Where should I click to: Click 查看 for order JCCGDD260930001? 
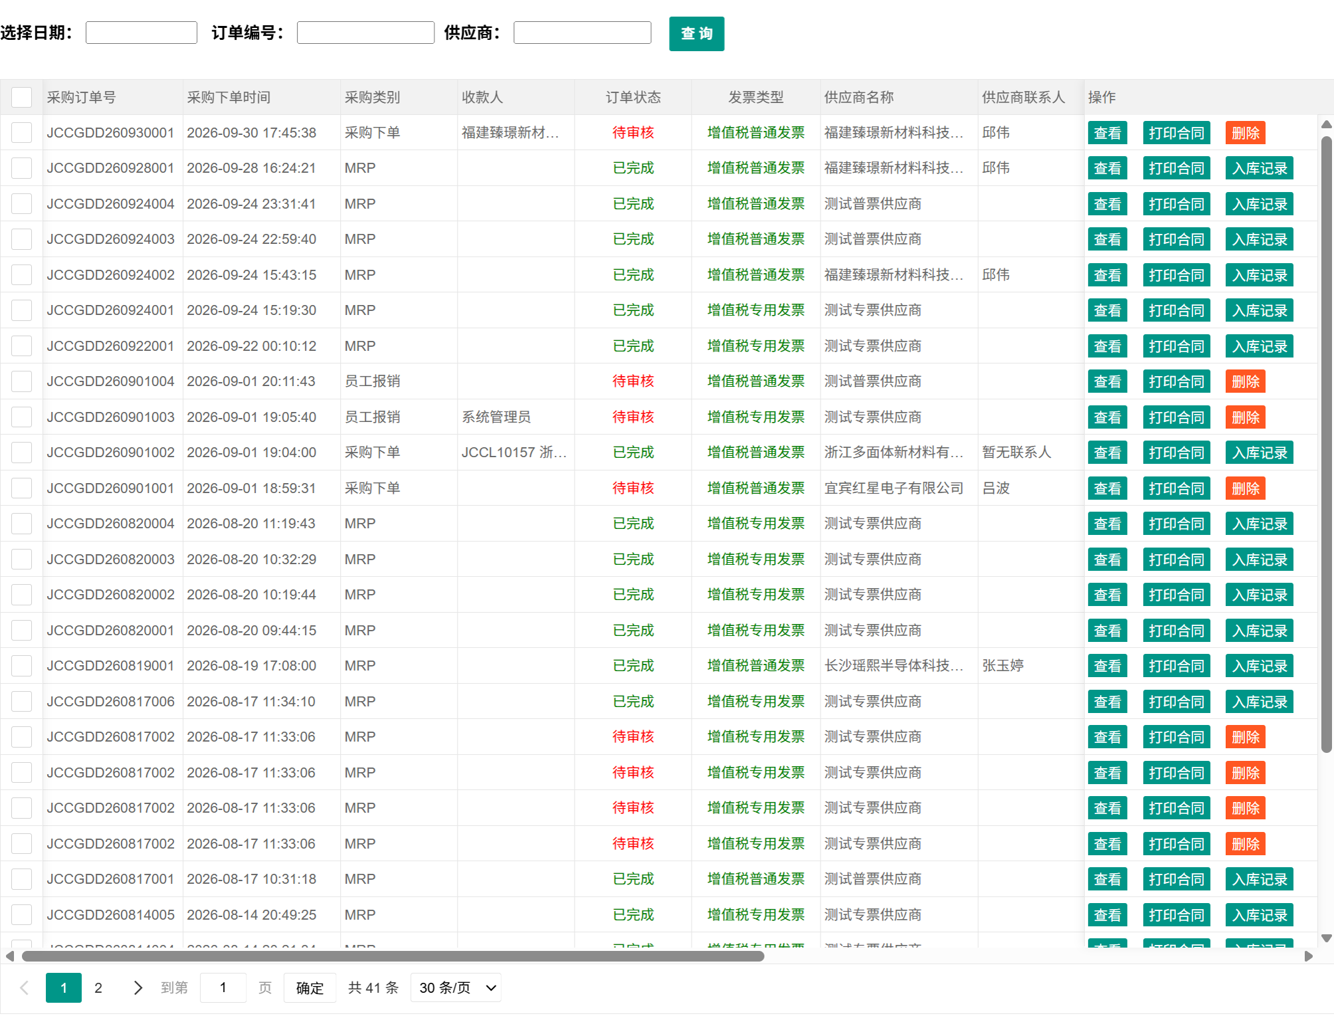[x=1107, y=133]
